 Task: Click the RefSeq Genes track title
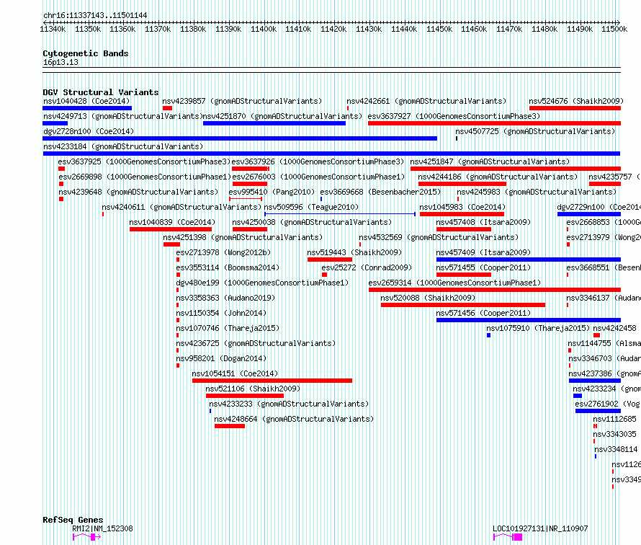pyautogui.click(x=73, y=520)
